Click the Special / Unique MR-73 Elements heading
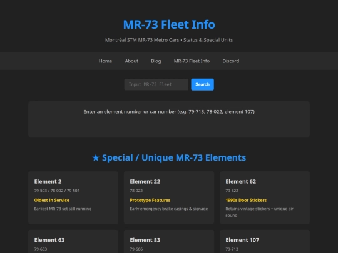This screenshot has height=253, width=338. click(169, 157)
